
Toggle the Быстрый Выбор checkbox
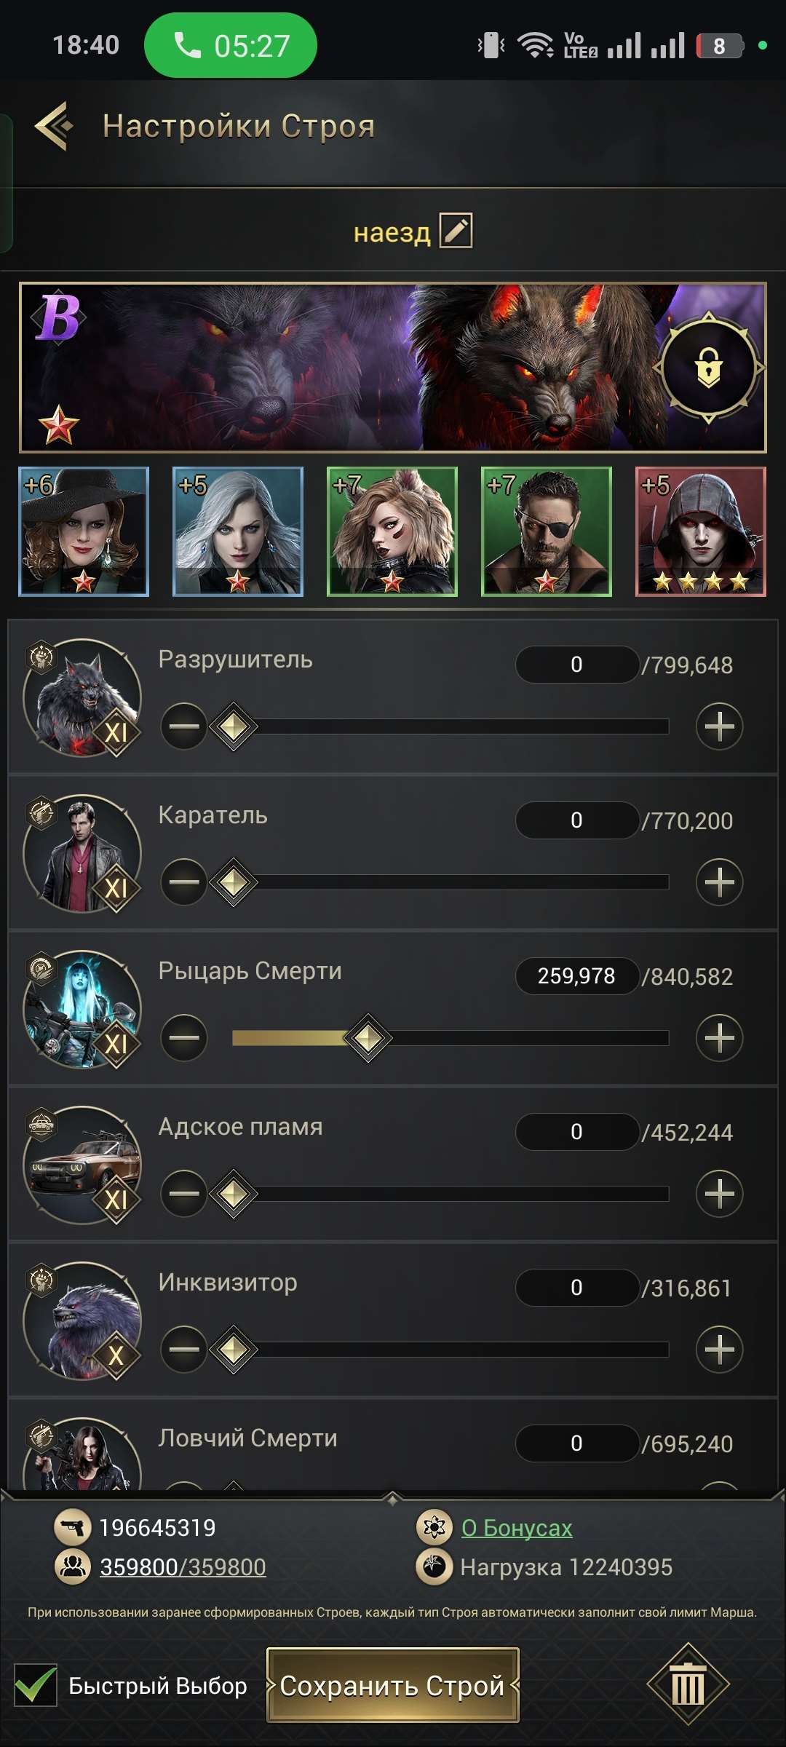pos(36,1685)
